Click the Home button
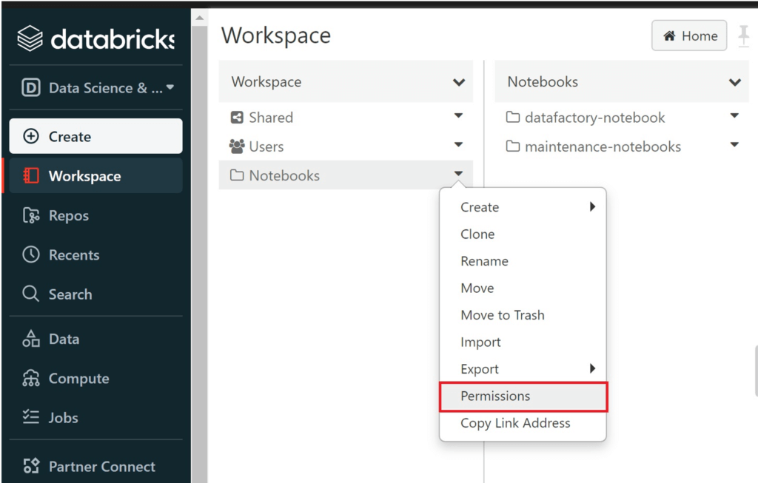This screenshot has height=483, width=758. point(690,36)
